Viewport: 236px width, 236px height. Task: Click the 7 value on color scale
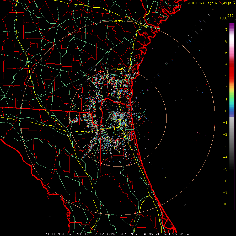[x=226, y=29]
